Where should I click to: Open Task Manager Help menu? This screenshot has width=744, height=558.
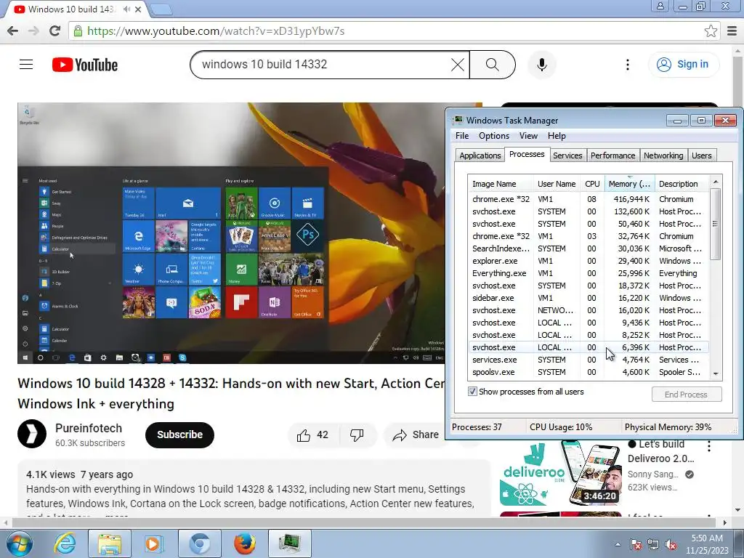(x=557, y=136)
